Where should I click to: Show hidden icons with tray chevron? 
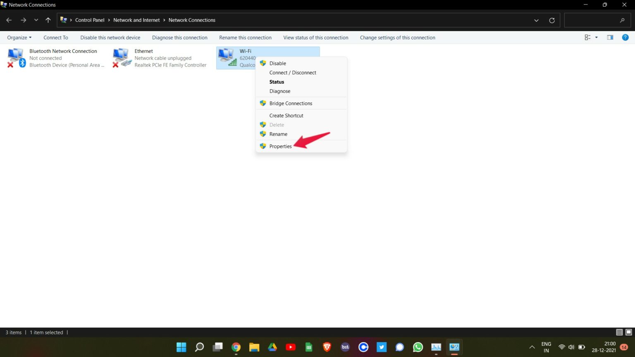pyautogui.click(x=532, y=347)
